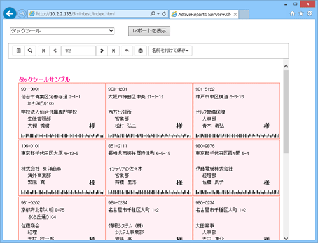Click postal code 106-0101

[31, 146]
